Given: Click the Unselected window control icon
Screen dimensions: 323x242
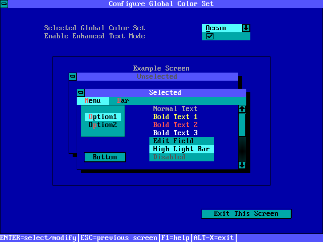Looking at the screenshot, I should [x=73, y=77].
